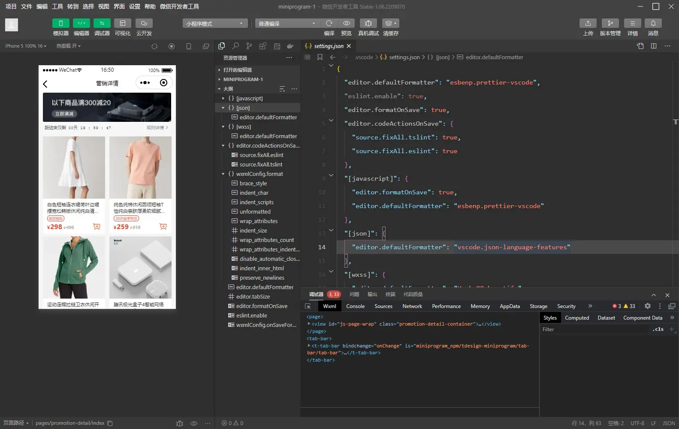This screenshot has width=679, height=429.
Task: Switch to the Console tab
Action: [355, 306]
